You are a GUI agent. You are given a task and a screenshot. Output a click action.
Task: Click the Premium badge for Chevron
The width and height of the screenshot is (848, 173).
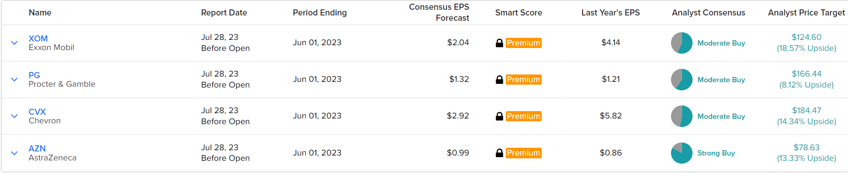pyautogui.click(x=523, y=116)
